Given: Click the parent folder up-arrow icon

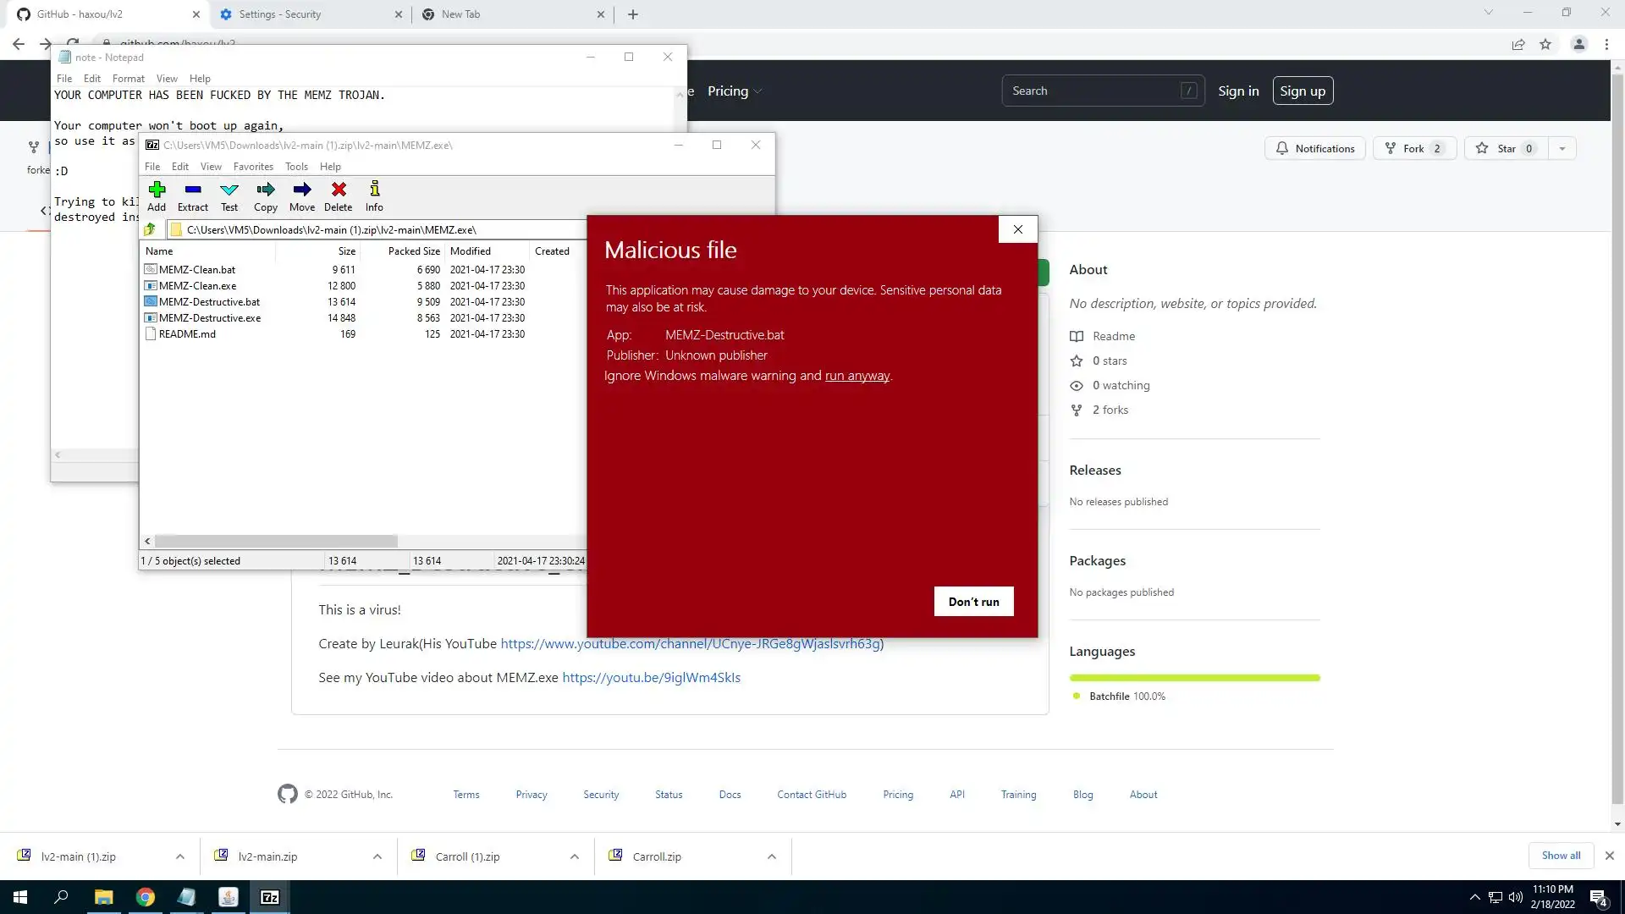Looking at the screenshot, I should point(151,229).
